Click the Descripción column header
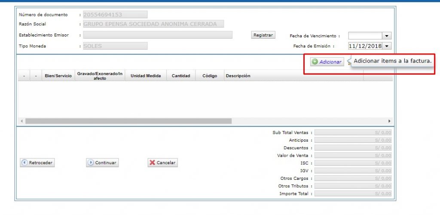The width and height of the screenshot is (440, 215). 294,76
